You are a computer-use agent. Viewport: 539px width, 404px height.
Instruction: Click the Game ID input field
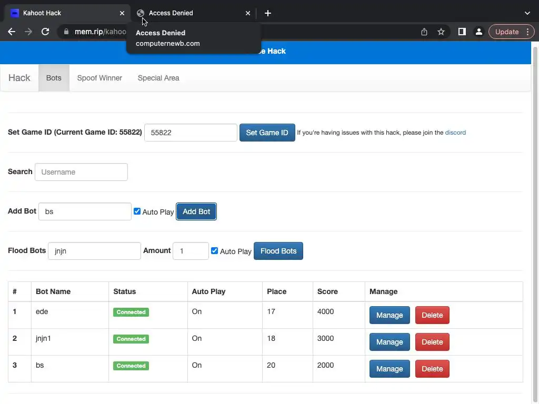tap(191, 133)
